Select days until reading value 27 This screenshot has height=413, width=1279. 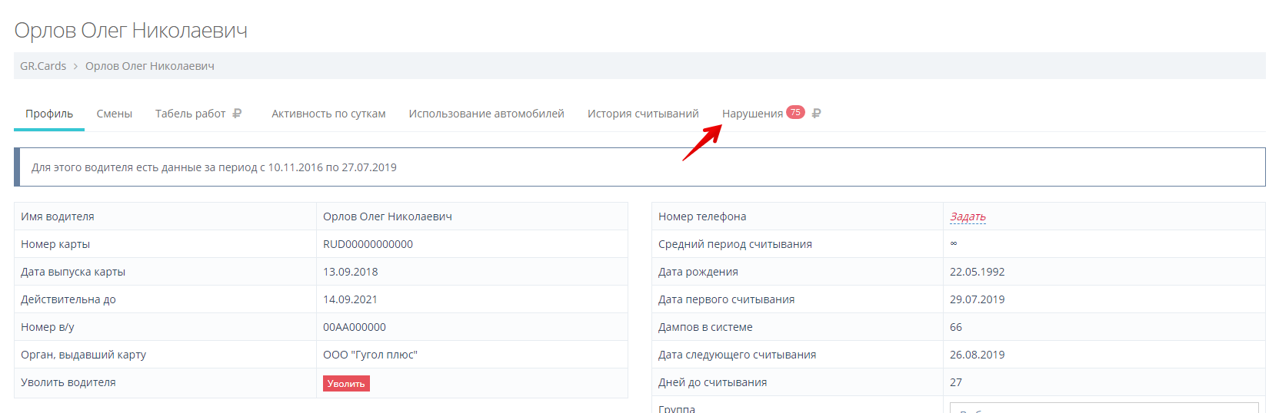(x=956, y=382)
